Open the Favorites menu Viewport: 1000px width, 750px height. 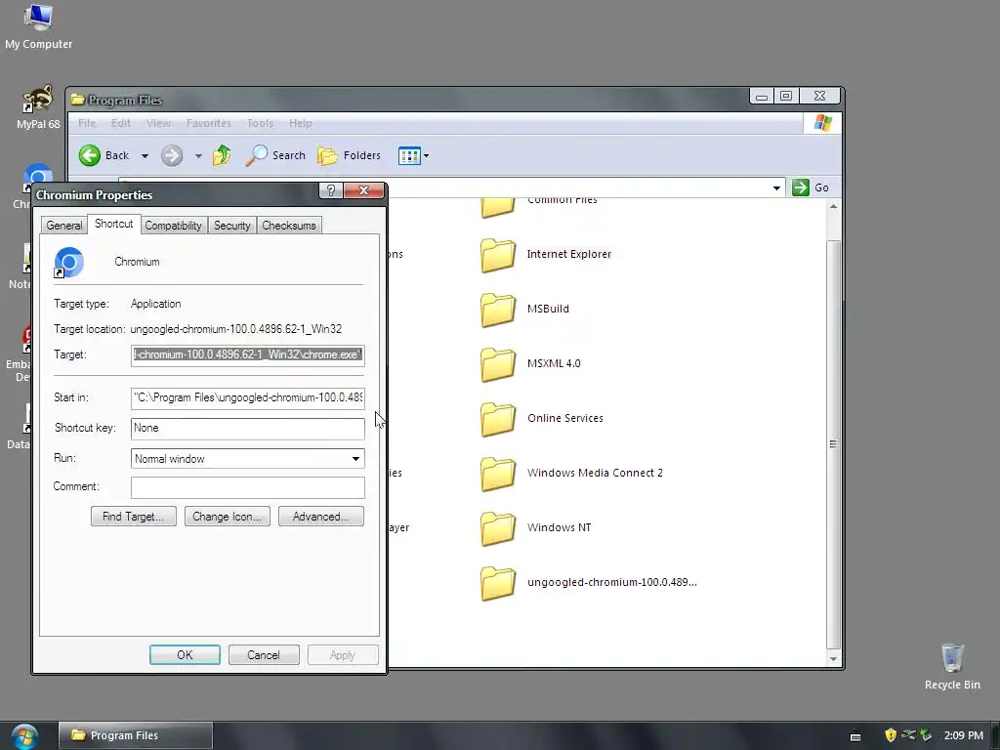coord(209,123)
